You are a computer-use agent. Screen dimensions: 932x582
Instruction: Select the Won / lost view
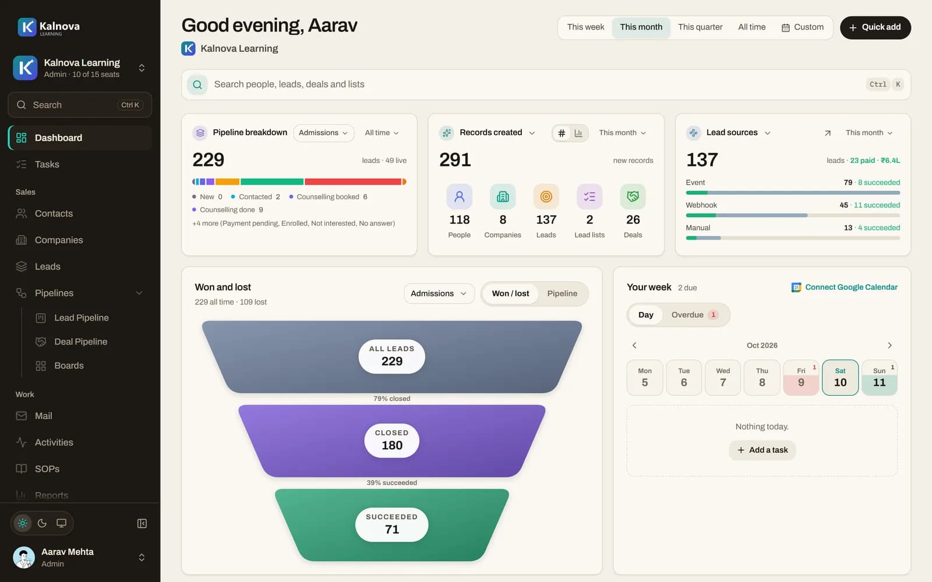510,293
